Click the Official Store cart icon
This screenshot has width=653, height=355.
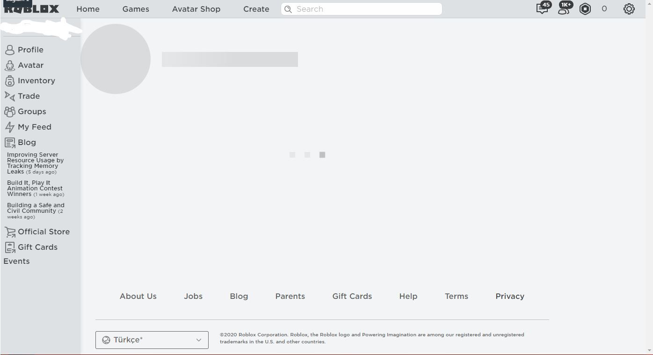10,232
